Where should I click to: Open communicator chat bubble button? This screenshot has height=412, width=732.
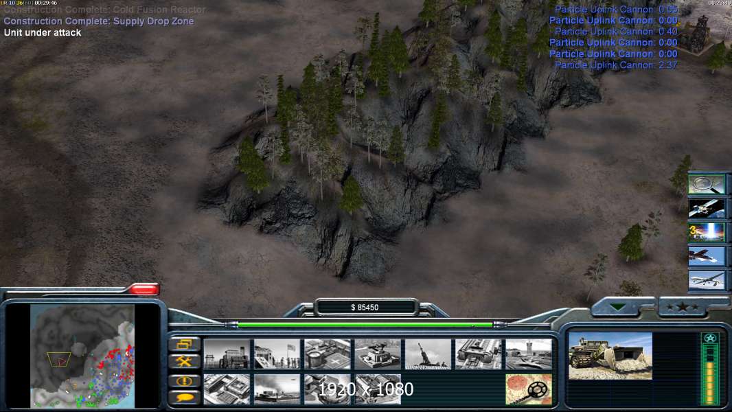185,398
